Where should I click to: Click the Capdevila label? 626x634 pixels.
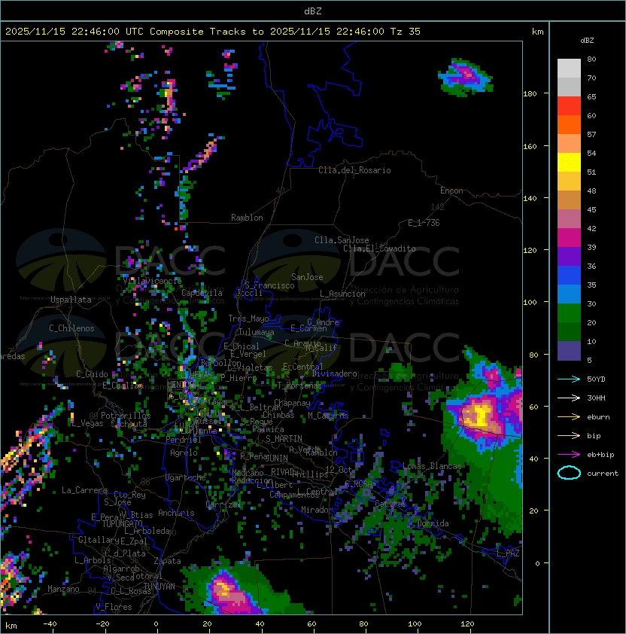pyautogui.click(x=202, y=293)
